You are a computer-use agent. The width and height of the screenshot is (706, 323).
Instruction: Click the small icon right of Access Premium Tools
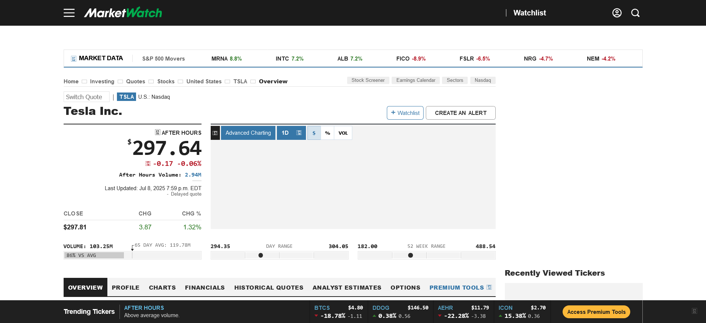click(694, 311)
